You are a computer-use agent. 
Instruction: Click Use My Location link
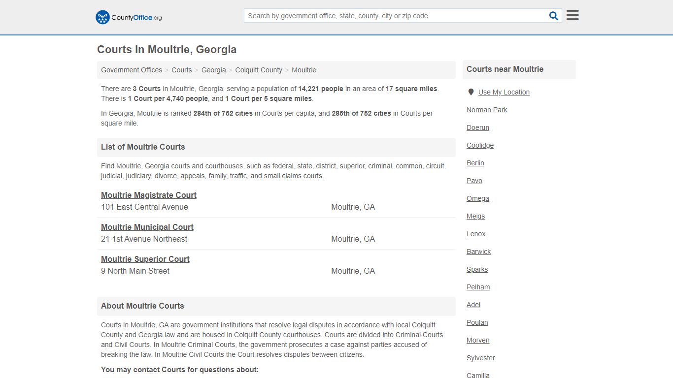[x=504, y=92]
